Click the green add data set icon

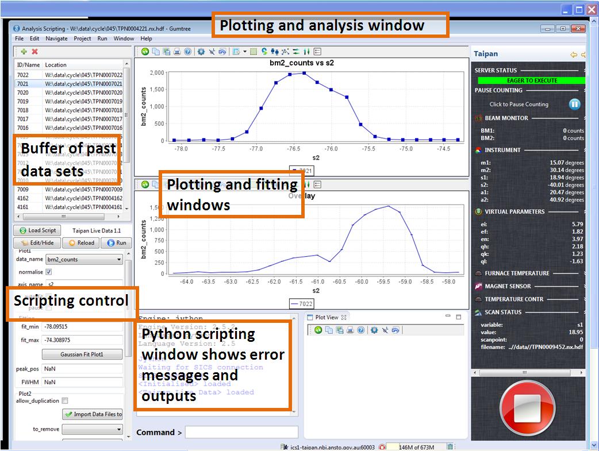click(x=24, y=52)
